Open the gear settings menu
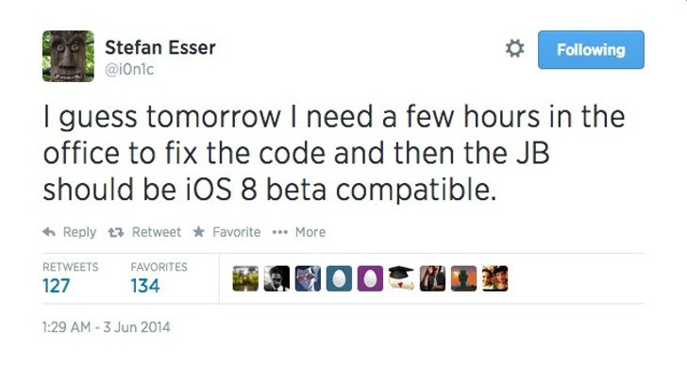This screenshot has height=365, width=687. point(515,48)
